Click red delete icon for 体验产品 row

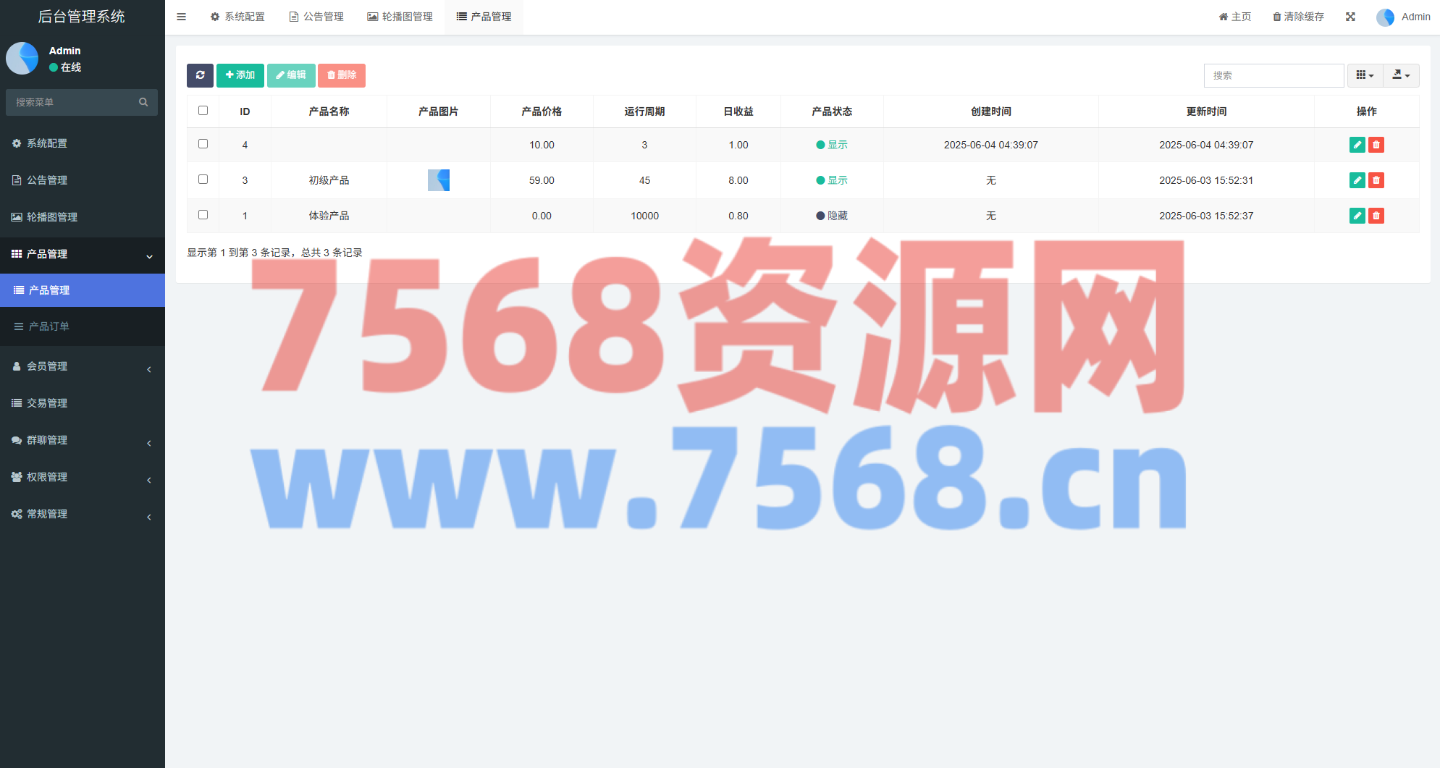(1376, 216)
